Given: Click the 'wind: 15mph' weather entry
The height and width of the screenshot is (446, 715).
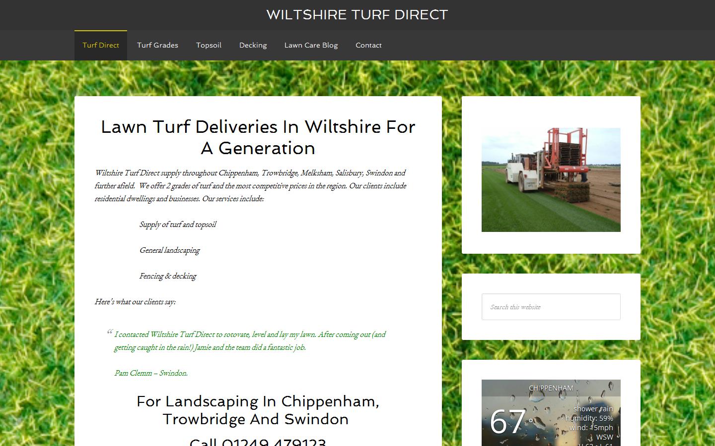Looking at the screenshot, I should coord(591,428).
